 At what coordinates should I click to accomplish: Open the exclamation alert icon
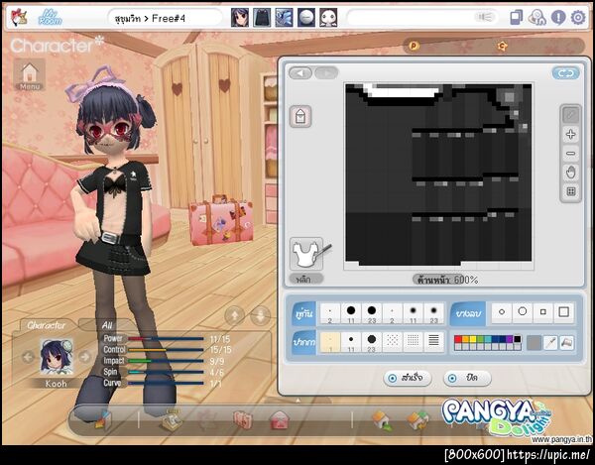click(558, 18)
